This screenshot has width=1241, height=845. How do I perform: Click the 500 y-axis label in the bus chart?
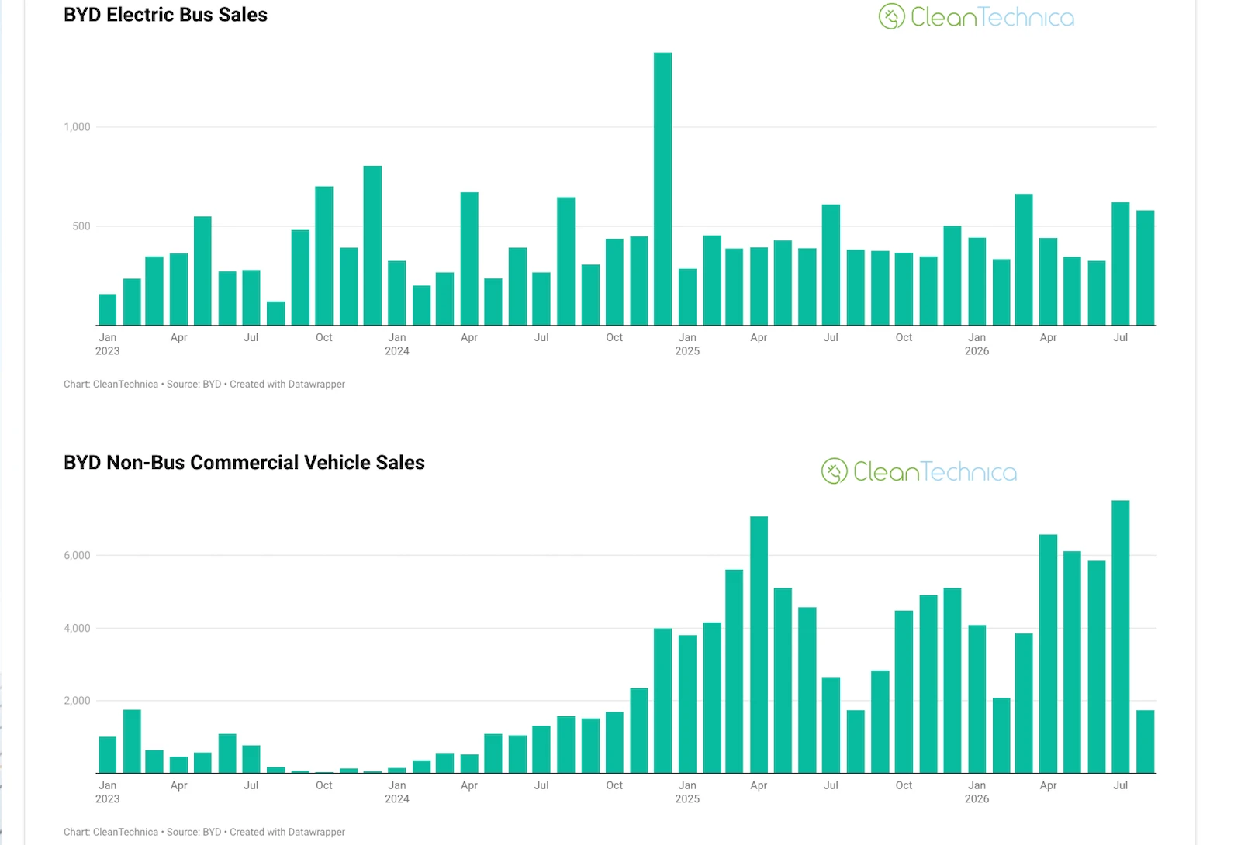pos(81,226)
